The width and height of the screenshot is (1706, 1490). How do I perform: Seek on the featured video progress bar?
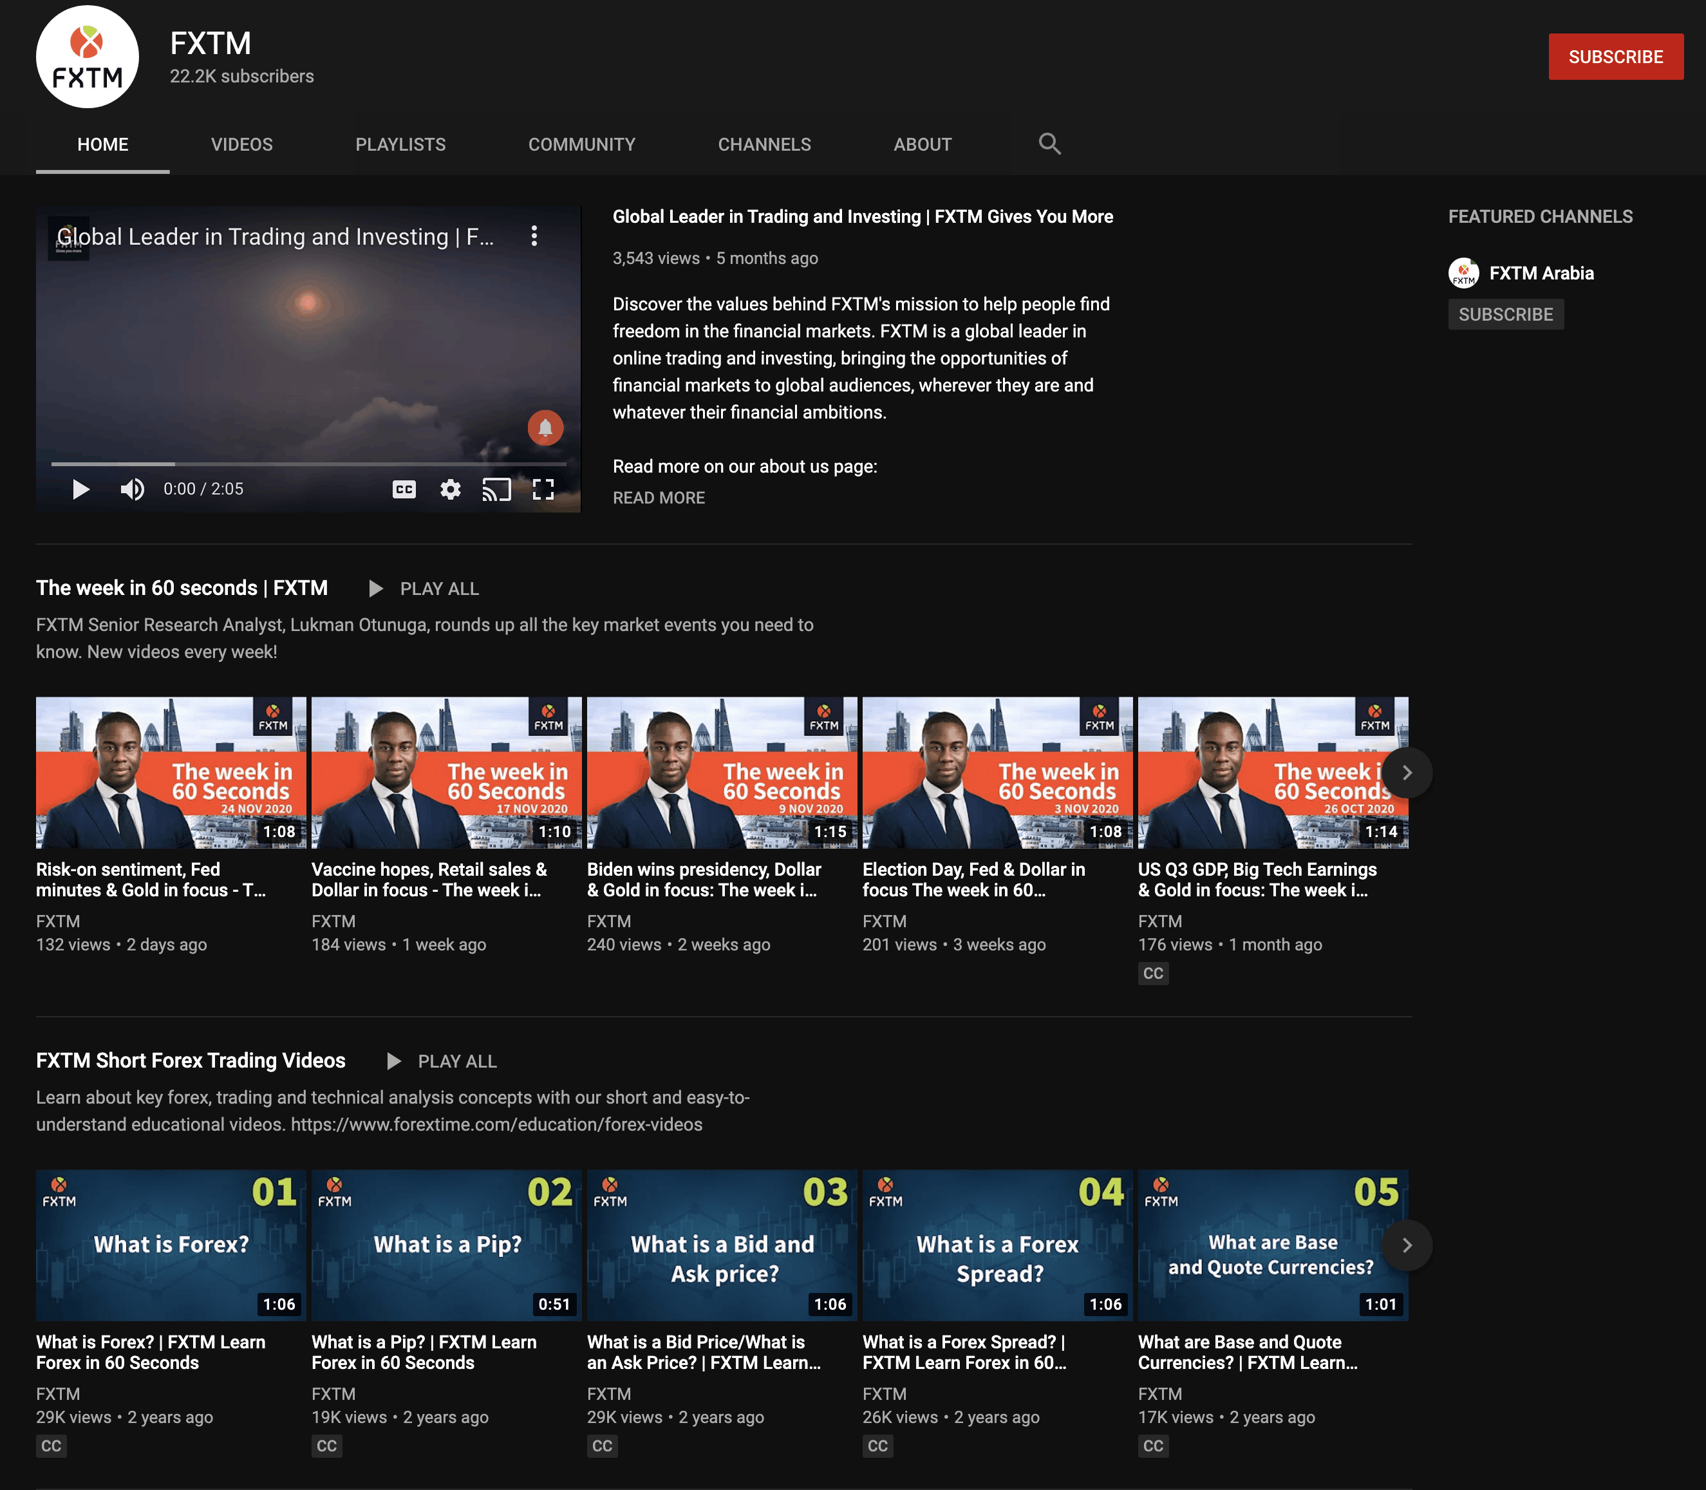pyautogui.click(x=308, y=463)
